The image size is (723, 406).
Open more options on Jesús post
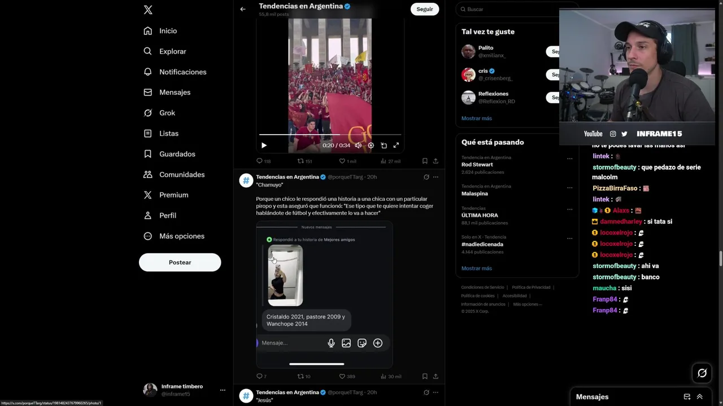point(435,392)
